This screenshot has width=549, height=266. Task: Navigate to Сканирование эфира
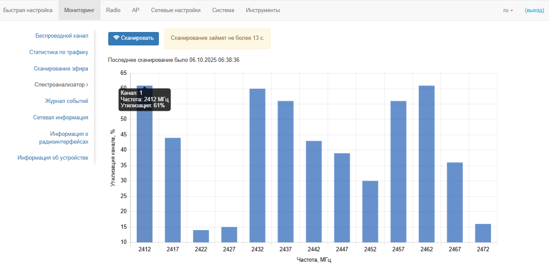point(61,69)
